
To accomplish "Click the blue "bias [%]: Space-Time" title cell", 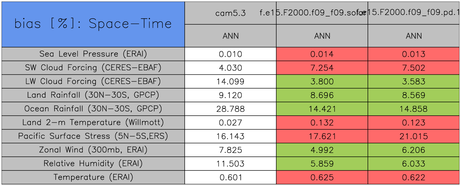I will [93, 24].
